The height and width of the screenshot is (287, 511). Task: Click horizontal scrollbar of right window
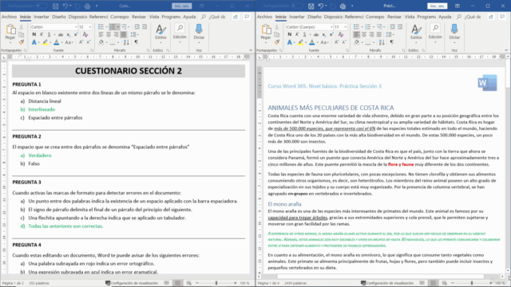[382, 277]
